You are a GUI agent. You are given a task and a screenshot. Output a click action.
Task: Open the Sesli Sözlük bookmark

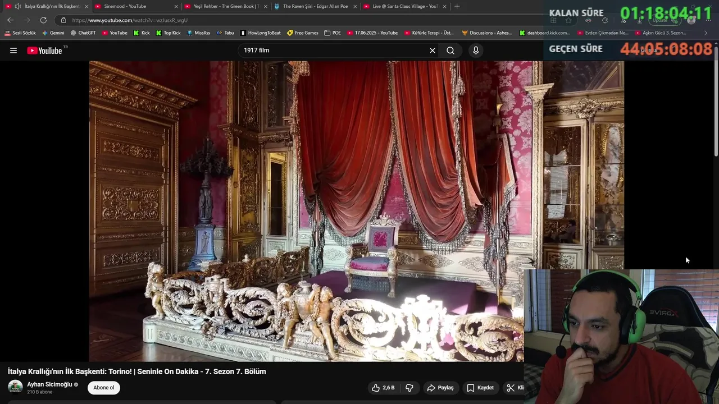tap(20, 33)
